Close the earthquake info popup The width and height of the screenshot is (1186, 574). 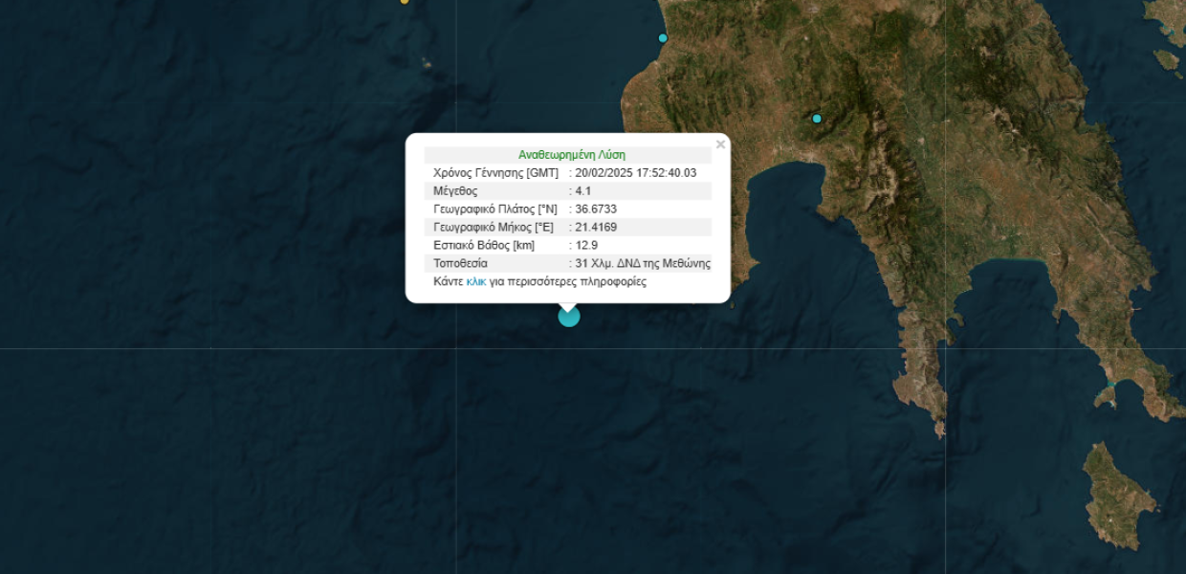tap(720, 144)
